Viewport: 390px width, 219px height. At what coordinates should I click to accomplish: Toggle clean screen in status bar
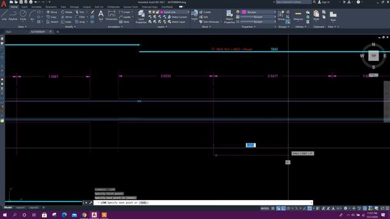382,208
